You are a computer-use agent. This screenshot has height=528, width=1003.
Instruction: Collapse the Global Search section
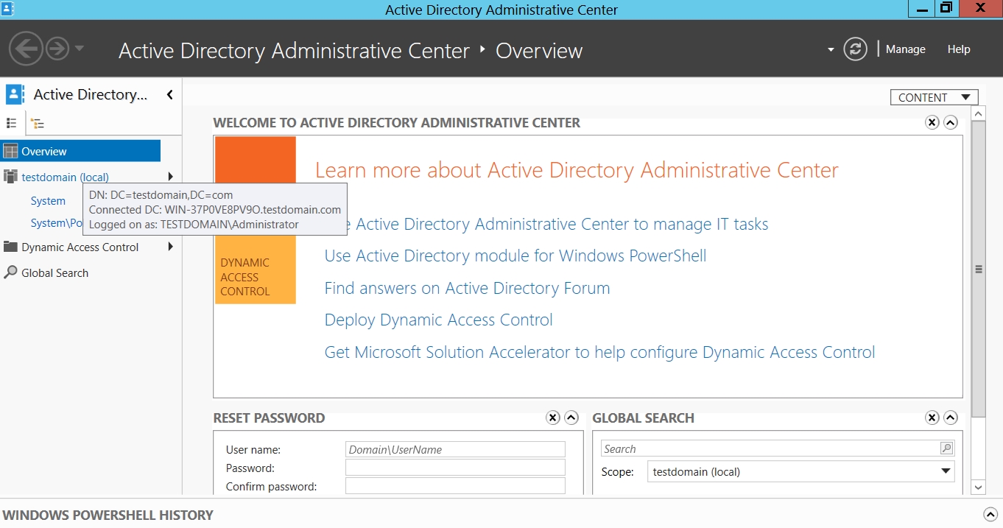[x=951, y=418]
